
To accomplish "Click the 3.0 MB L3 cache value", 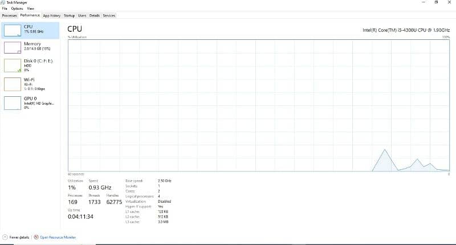I will pos(163,222).
